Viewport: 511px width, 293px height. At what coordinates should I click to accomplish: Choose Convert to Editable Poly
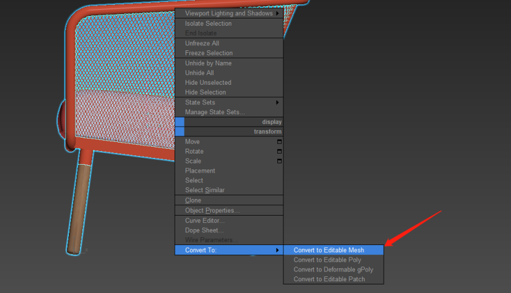[x=333, y=260]
